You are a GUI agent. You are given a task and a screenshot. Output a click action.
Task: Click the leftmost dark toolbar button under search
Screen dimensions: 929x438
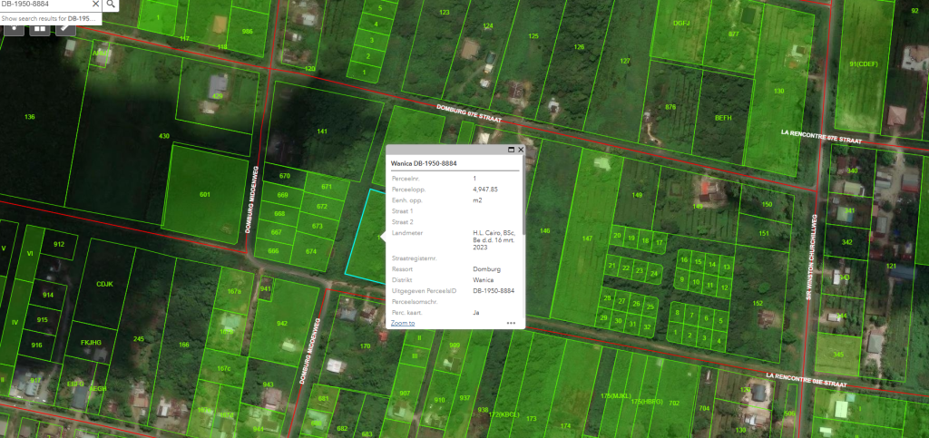pos(15,27)
